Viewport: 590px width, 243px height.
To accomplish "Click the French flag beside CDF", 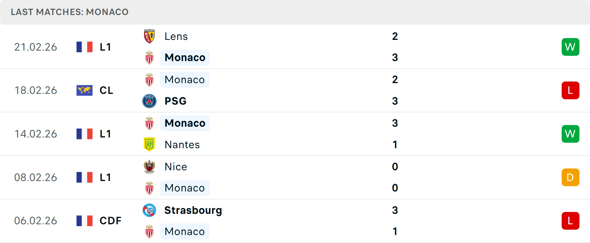I will click(x=84, y=221).
